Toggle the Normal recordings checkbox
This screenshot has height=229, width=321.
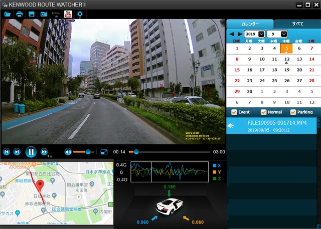coord(264,112)
